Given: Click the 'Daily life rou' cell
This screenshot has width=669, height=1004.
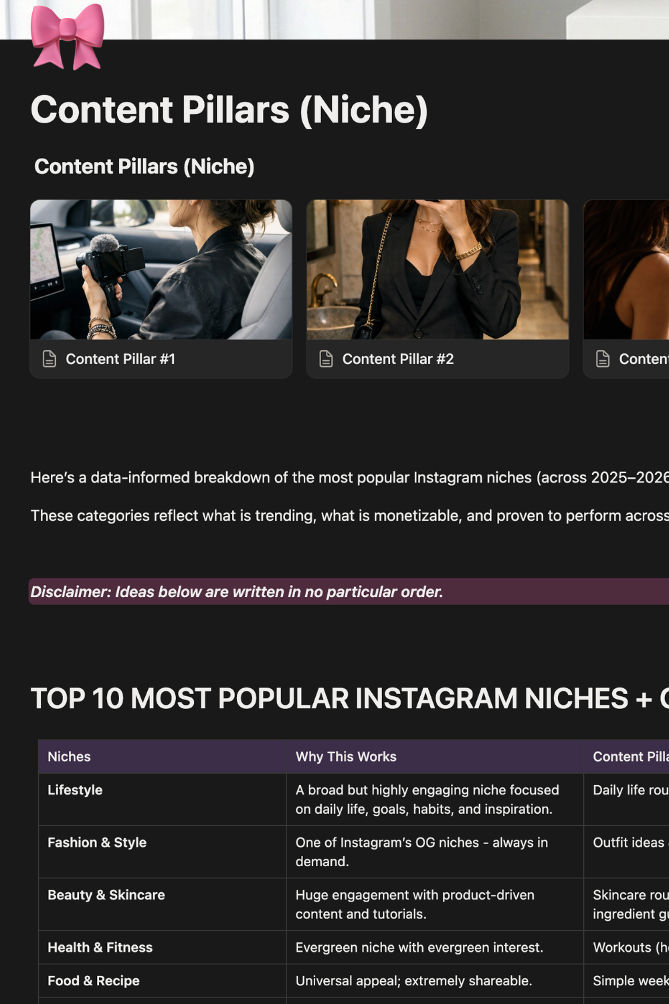Looking at the screenshot, I should [627, 800].
